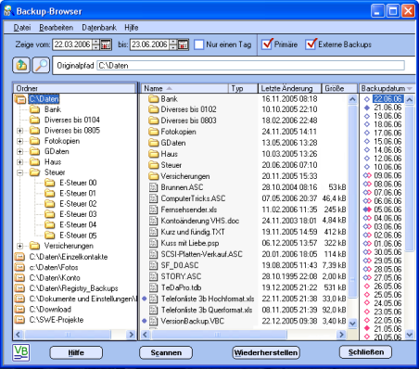Click blue dot marker before Telefonliste 3b Hochformat.xls
This screenshot has width=419, height=369.
point(144,299)
